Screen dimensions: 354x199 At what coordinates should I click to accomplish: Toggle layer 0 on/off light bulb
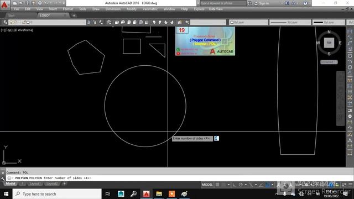(11, 22)
